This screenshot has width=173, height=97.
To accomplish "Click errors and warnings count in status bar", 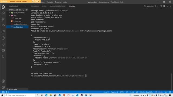I will [x=5, y=92].
